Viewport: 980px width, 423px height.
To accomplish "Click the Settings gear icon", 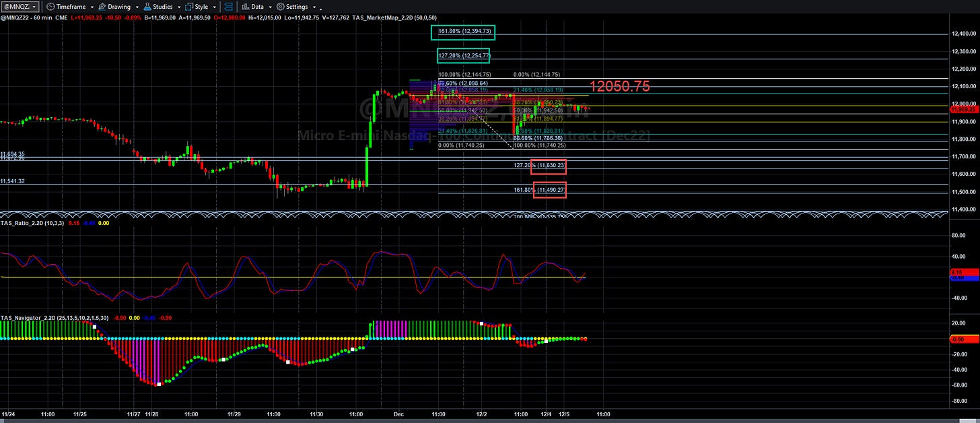I will (281, 7).
